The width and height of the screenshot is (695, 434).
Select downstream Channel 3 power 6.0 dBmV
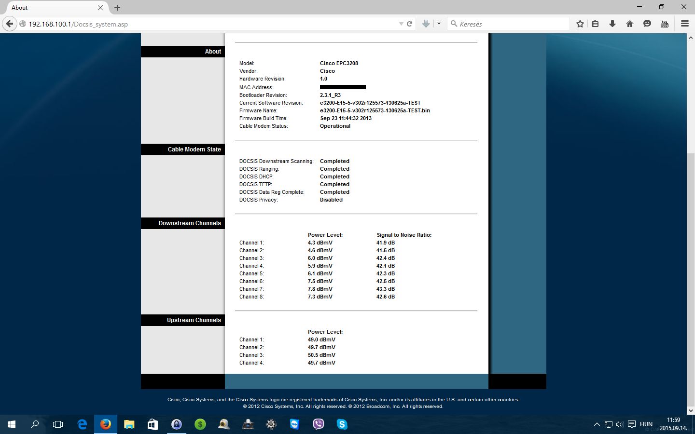click(320, 258)
